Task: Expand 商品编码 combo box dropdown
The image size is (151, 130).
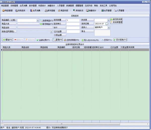Action: (38, 20)
